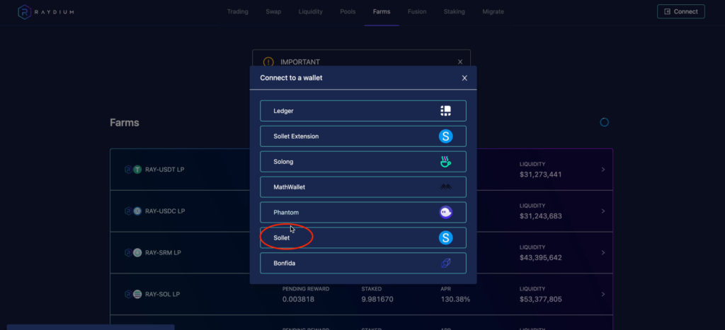
Task: Click the Solong cup icon
Action: pyautogui.click(x=446, y=162)
